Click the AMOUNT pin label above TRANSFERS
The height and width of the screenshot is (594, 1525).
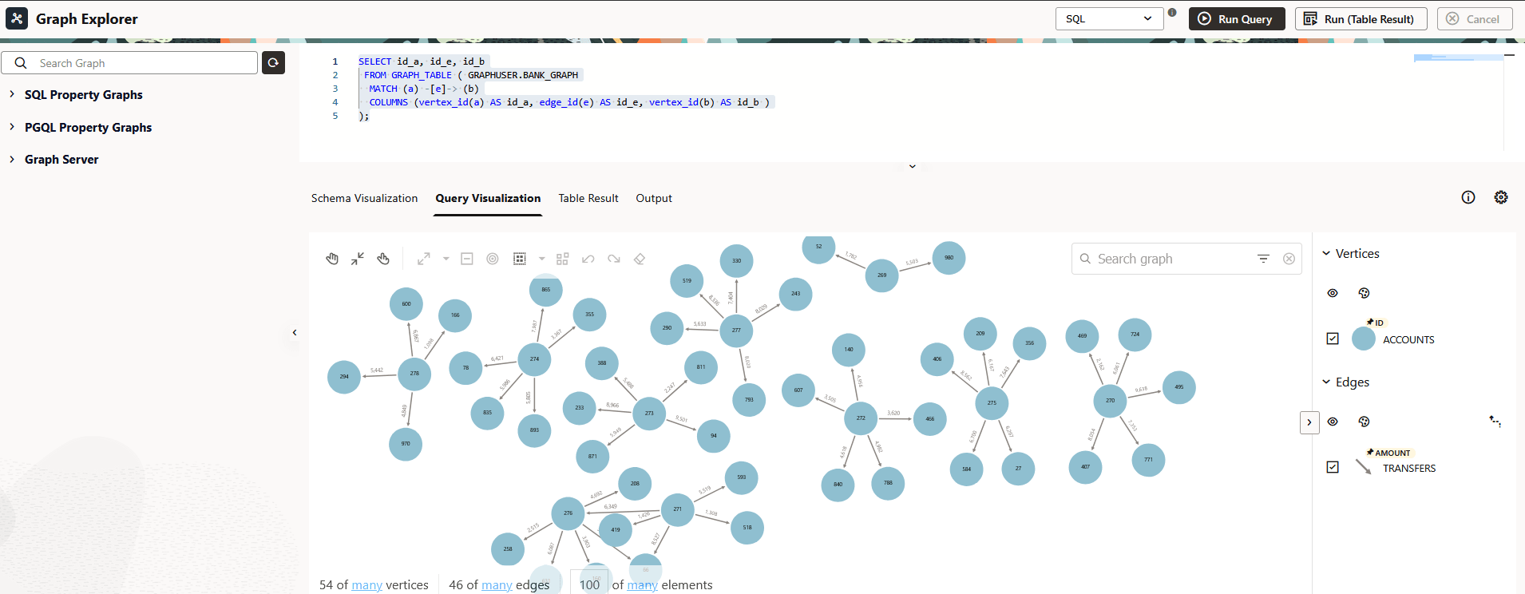click(1388, 453)
